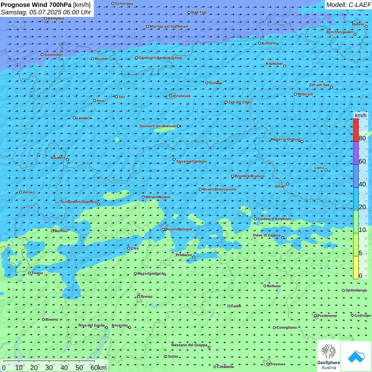This screenshot has width=372, height=372.
Task: Click the Pordenone city label
Action: coord(327,316)
